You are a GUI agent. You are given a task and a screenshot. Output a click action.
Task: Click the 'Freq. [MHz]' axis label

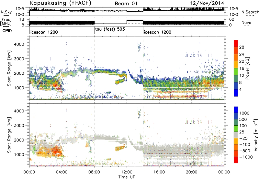click(x=6, y=22)
